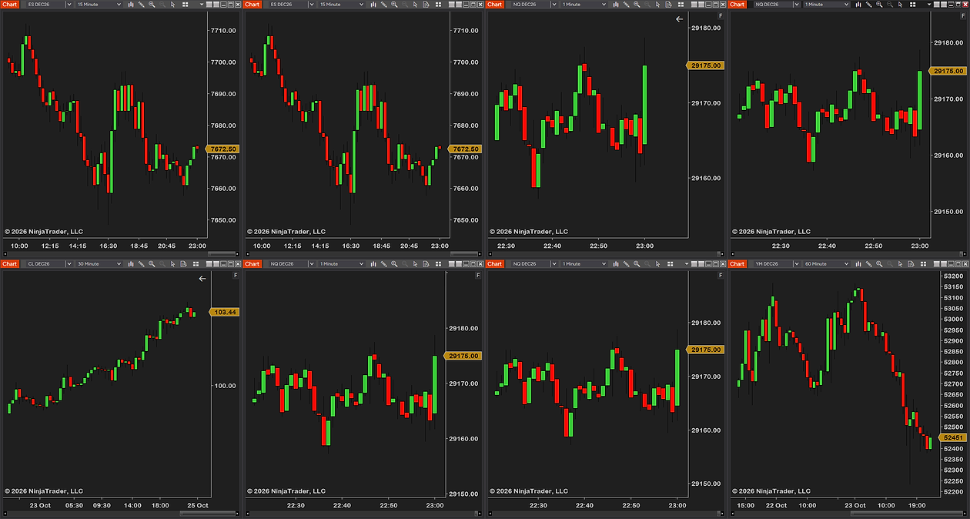Click first link color square in CL chart
This screenshot has height=519, width=970.
click(x=209, y=264)
